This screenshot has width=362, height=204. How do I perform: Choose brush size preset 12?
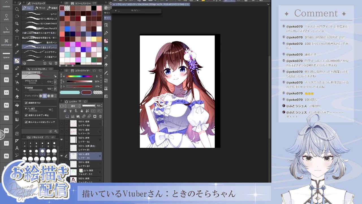point(24,151)
